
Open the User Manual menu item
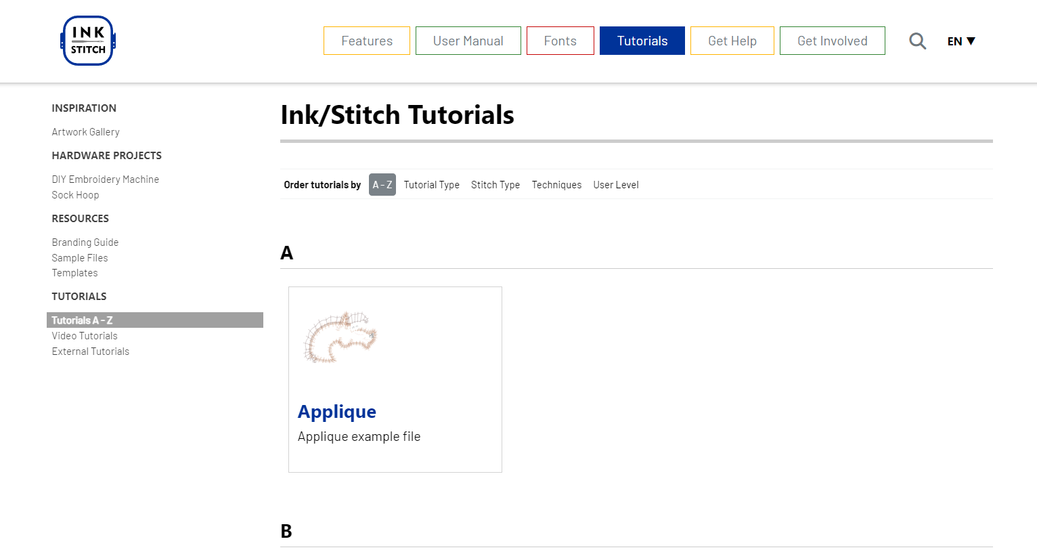(x=468, y=41)
